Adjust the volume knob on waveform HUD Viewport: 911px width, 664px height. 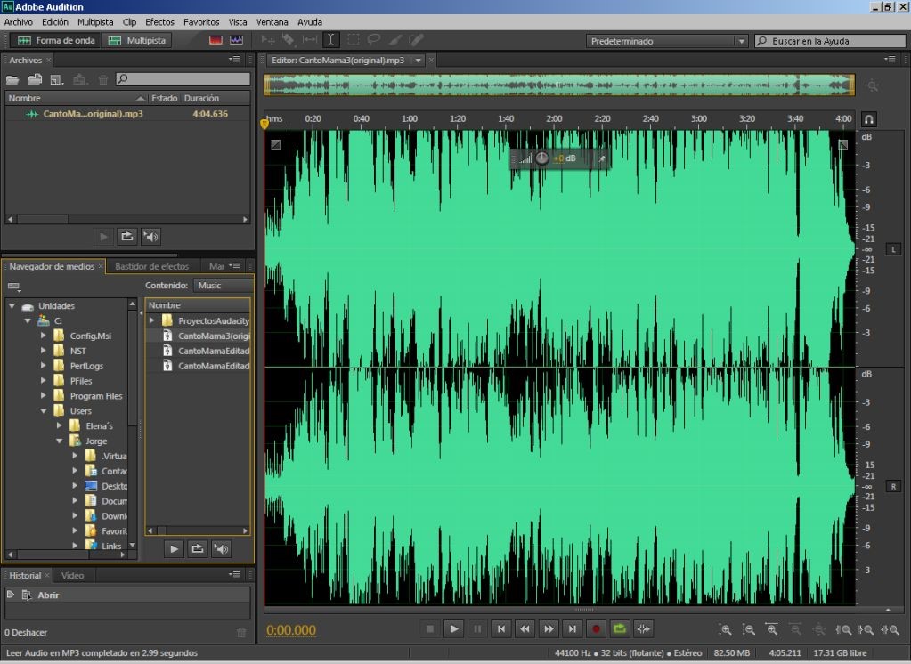point(541,158)
